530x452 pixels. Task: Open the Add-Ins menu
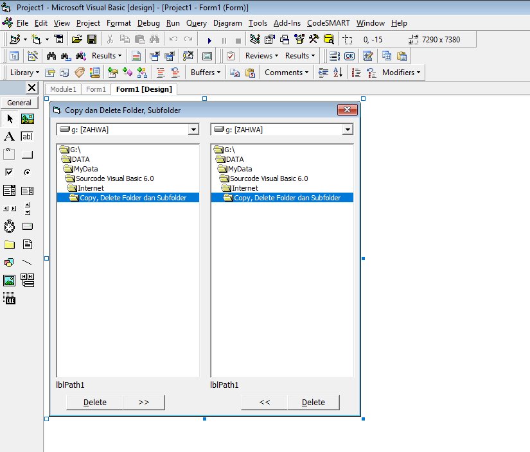287,23
